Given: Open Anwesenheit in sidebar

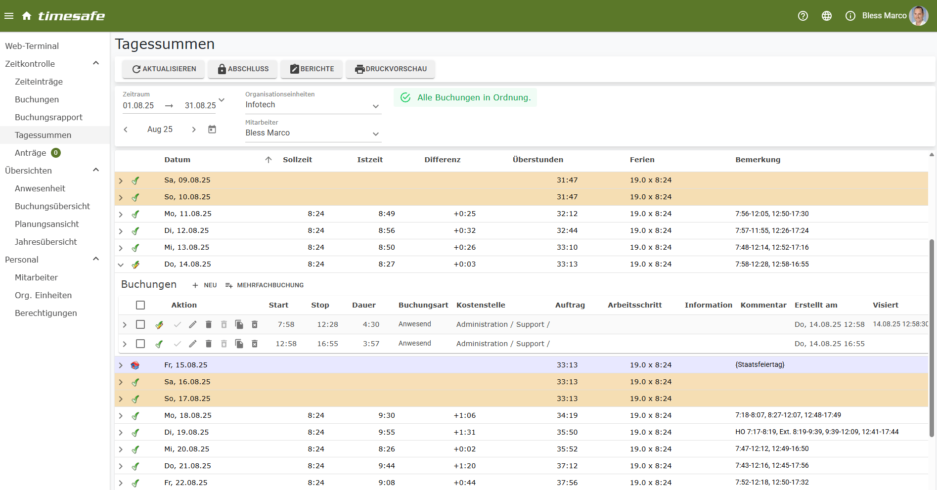Looking at the screenshot, I should (x=40, y=188).
